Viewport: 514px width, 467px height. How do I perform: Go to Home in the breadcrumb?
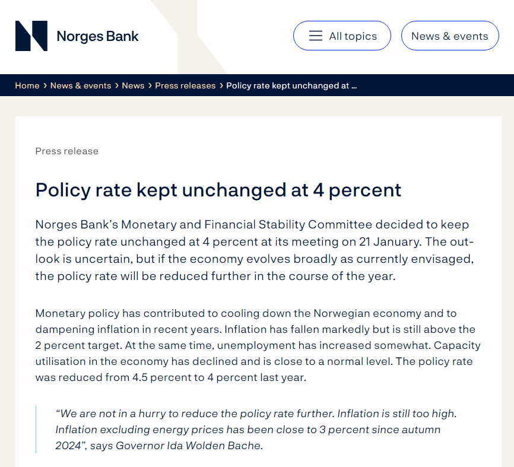(27, 85)
